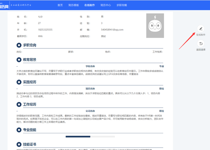Click the 公司名称 column label

[90, 111]
